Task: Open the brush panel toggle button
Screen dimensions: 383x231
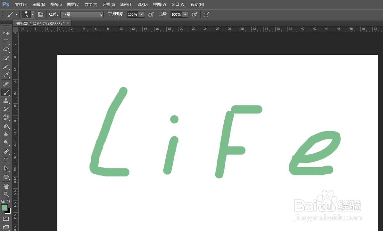Action: click(x=41, y=15)
